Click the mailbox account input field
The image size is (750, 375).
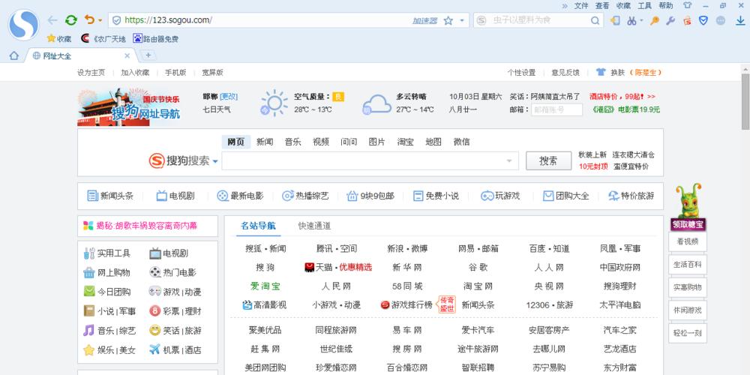tap(556, 109)
